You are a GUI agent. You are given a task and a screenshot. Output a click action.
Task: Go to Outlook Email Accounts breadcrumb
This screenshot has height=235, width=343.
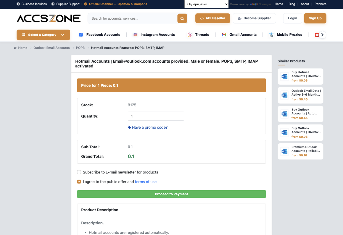pos(52,48)
